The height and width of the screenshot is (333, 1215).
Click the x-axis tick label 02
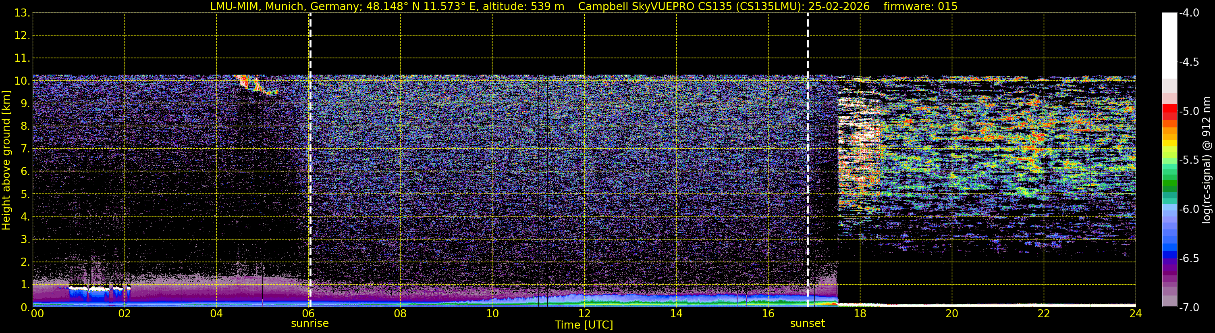pyautogui.click(x=125, y=314)
